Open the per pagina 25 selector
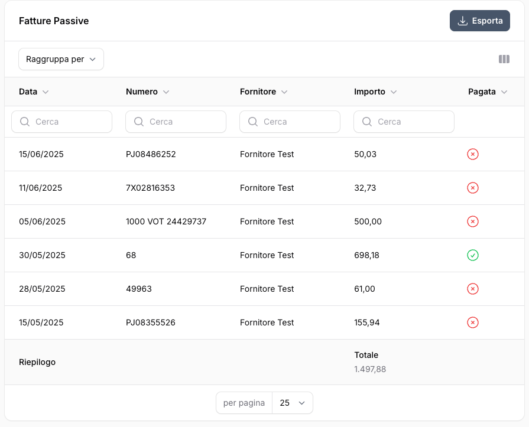 (x=292, y=403)
